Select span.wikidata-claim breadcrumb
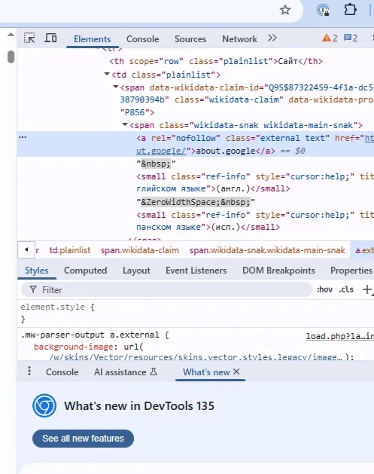The image size is (374, 474). click(140, 250)
